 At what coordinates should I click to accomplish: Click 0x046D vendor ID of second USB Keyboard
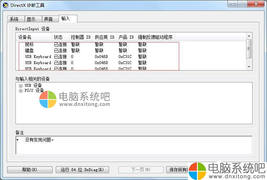tap(101, 63)
